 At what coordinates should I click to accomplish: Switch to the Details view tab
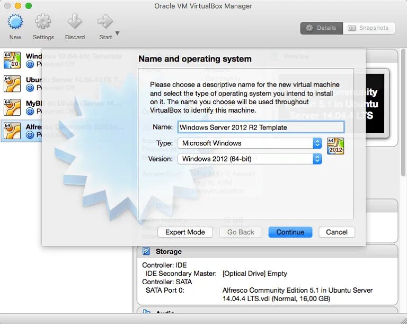tap(321, 28)
